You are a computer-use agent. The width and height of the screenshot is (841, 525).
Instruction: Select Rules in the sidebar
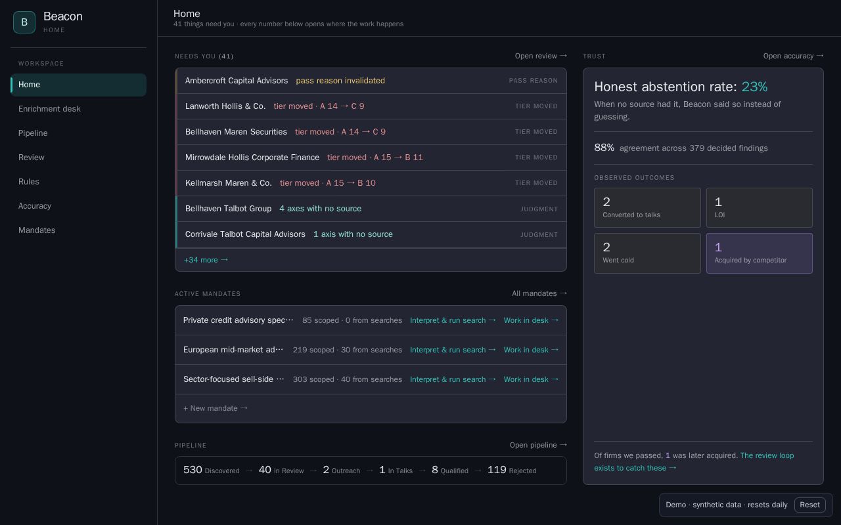(78, 182)
